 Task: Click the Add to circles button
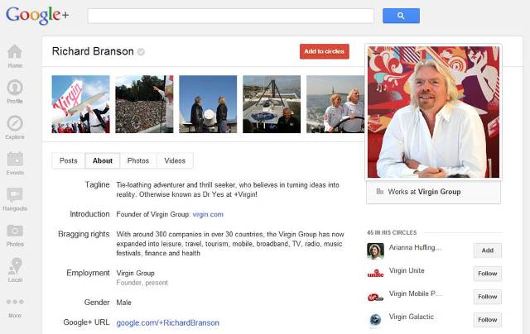point(324,51)
